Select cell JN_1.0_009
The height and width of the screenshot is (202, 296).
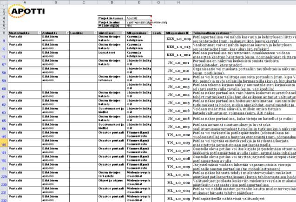tap(178, 127)
